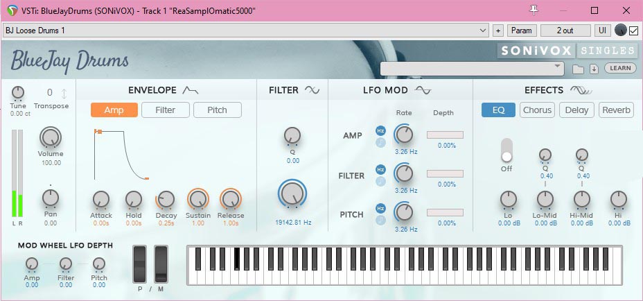
Task: Open the 2 out routing menu
Action: click(x=565, y=31)
